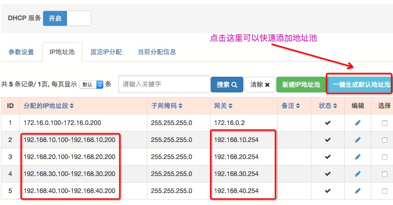Sort table by 子网掩码 column
Screen dimensions: 393x205
pos(167,106)
